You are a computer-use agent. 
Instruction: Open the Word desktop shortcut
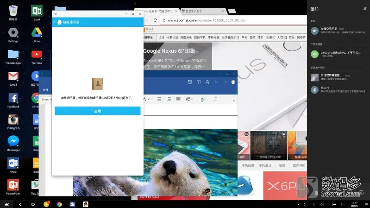tap(13, 165)
